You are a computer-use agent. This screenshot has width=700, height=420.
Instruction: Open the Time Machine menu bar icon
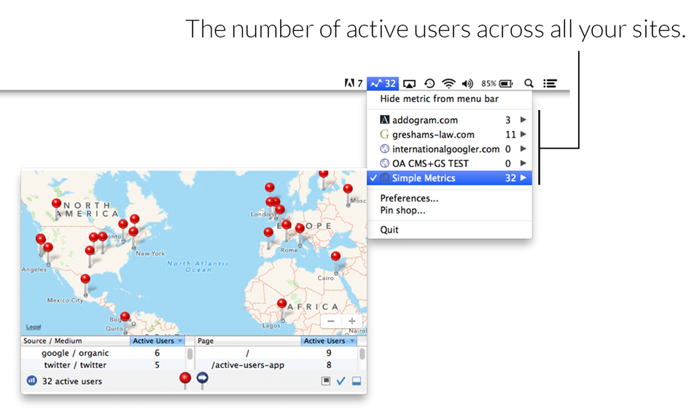(429, 83)
